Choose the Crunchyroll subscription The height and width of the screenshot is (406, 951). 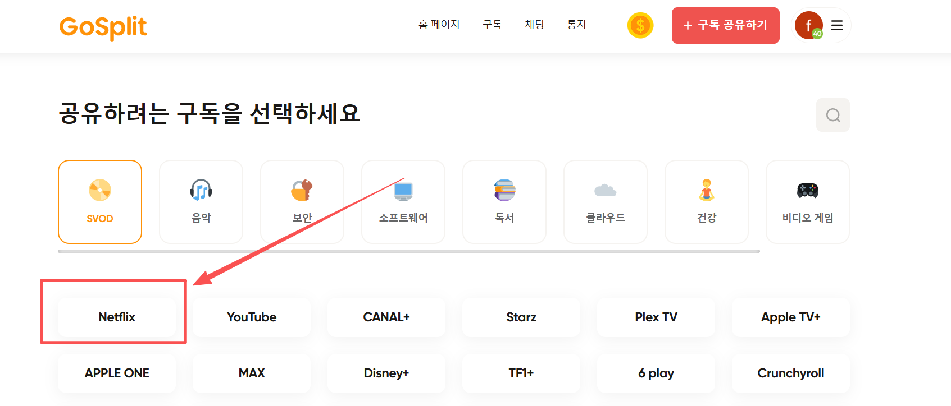pyautogui.click(x=791, y=373)
